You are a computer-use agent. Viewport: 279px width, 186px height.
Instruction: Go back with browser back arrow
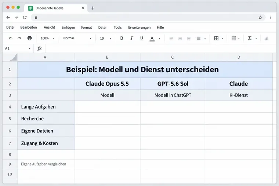coord(8,18)
